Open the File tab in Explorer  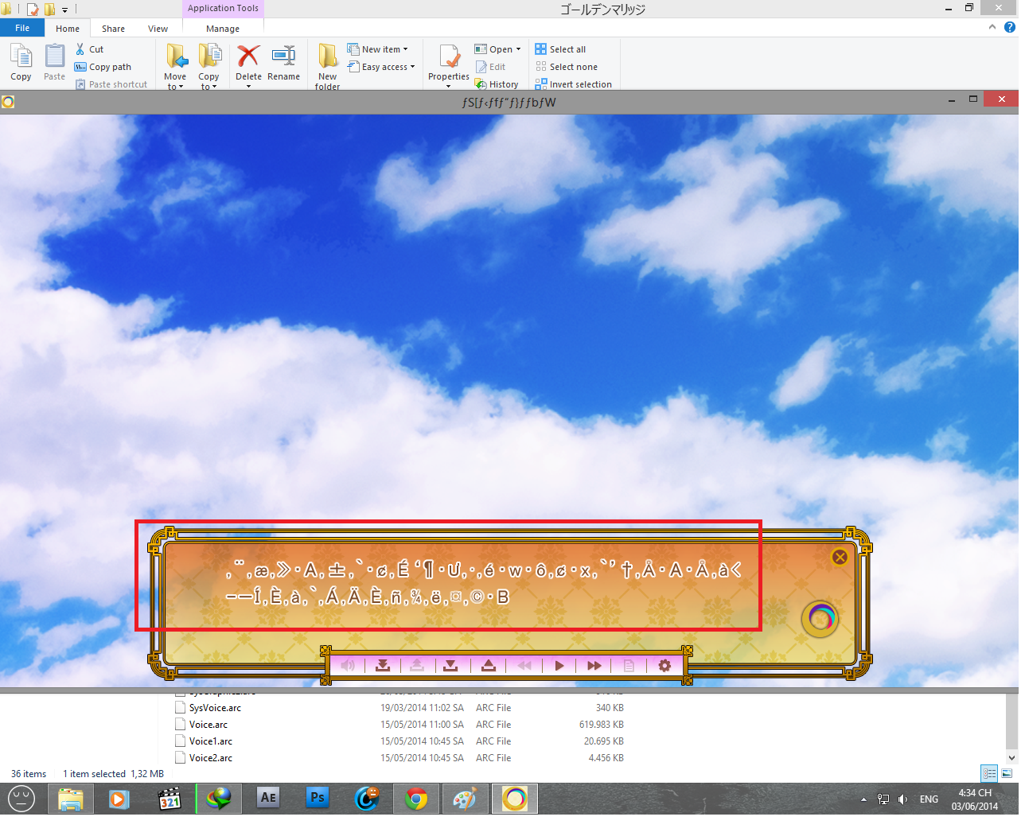[22, 28]
